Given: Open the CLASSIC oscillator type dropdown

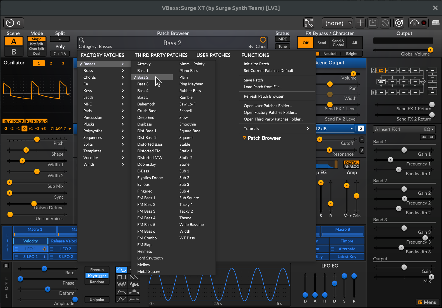Looking at the screenshot, I should point(61,129).
